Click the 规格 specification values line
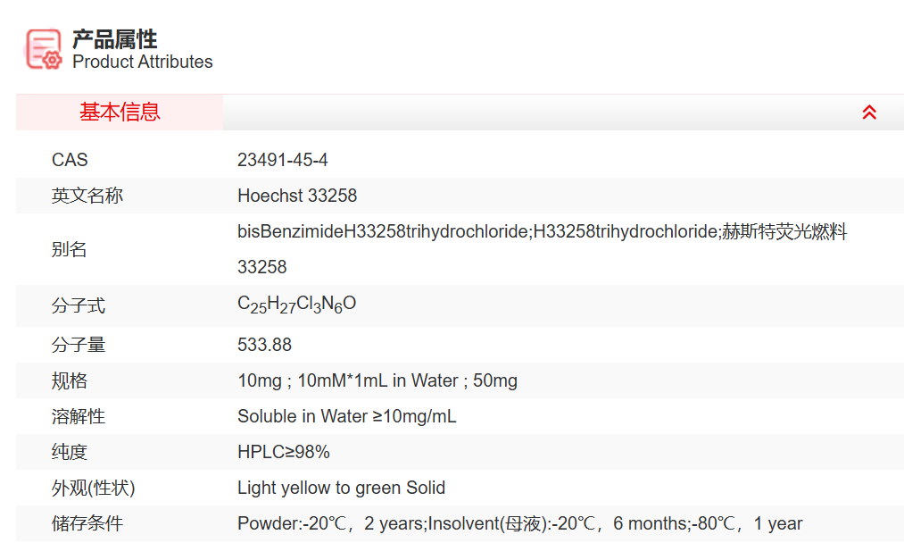904x543 pixels. [377, 381]
